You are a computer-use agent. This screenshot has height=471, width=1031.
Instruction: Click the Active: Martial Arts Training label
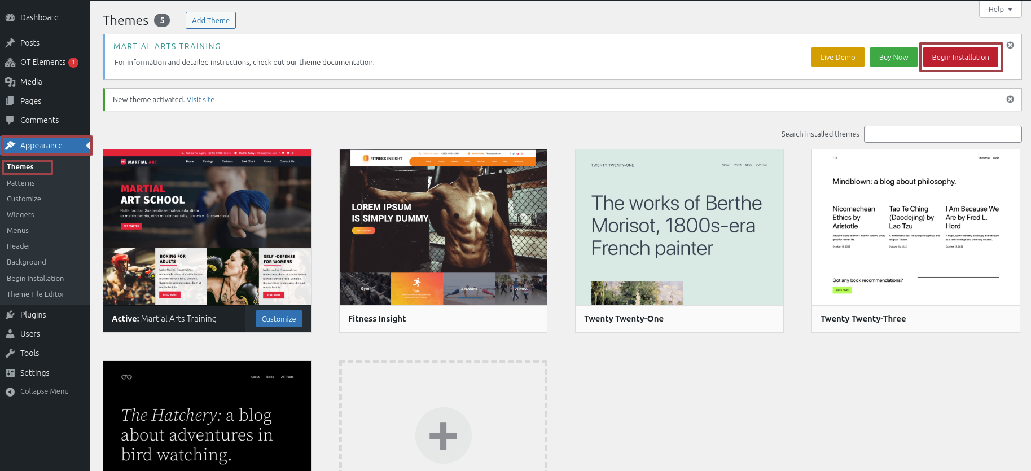pyautogui.click(x=164, y=319)
